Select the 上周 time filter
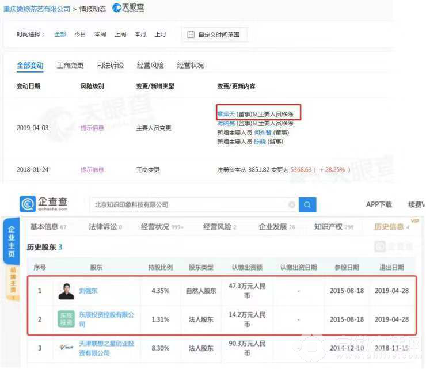 pyautogui.click(x=120, y=34)
